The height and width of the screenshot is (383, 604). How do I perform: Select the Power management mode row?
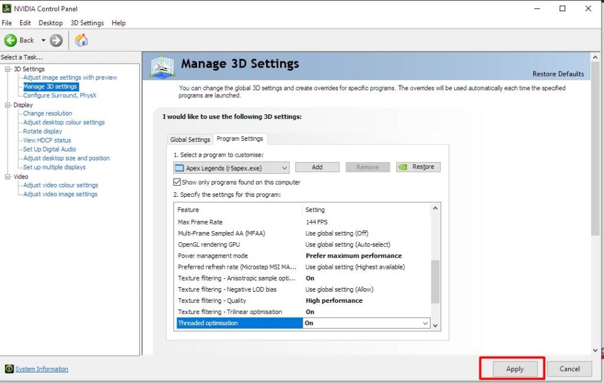point(303,256)
